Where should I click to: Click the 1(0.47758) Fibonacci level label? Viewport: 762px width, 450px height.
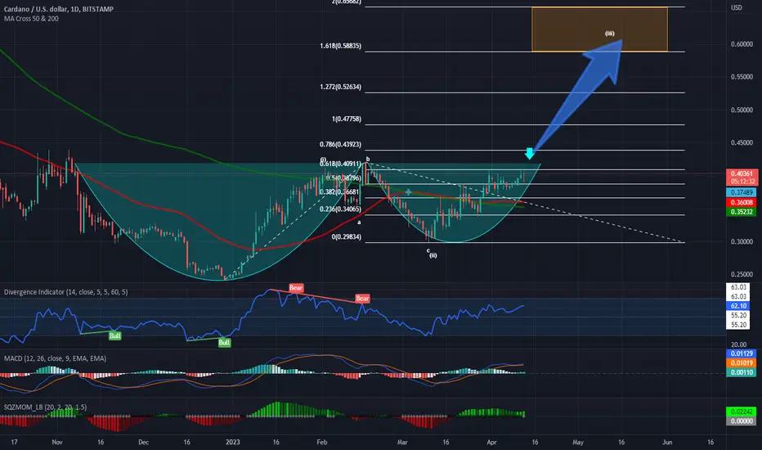pyautogui.click(x=347, y=119)
